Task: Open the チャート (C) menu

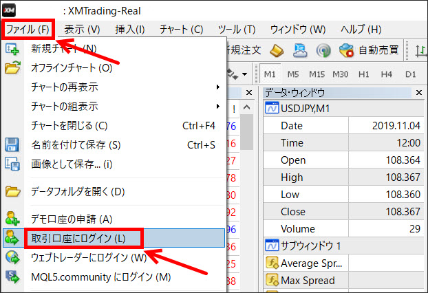Action: tap(182, 29)
